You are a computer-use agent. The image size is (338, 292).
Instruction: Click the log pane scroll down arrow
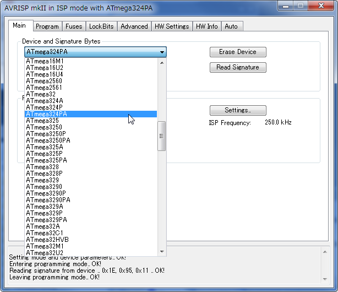tap(325, 279)
